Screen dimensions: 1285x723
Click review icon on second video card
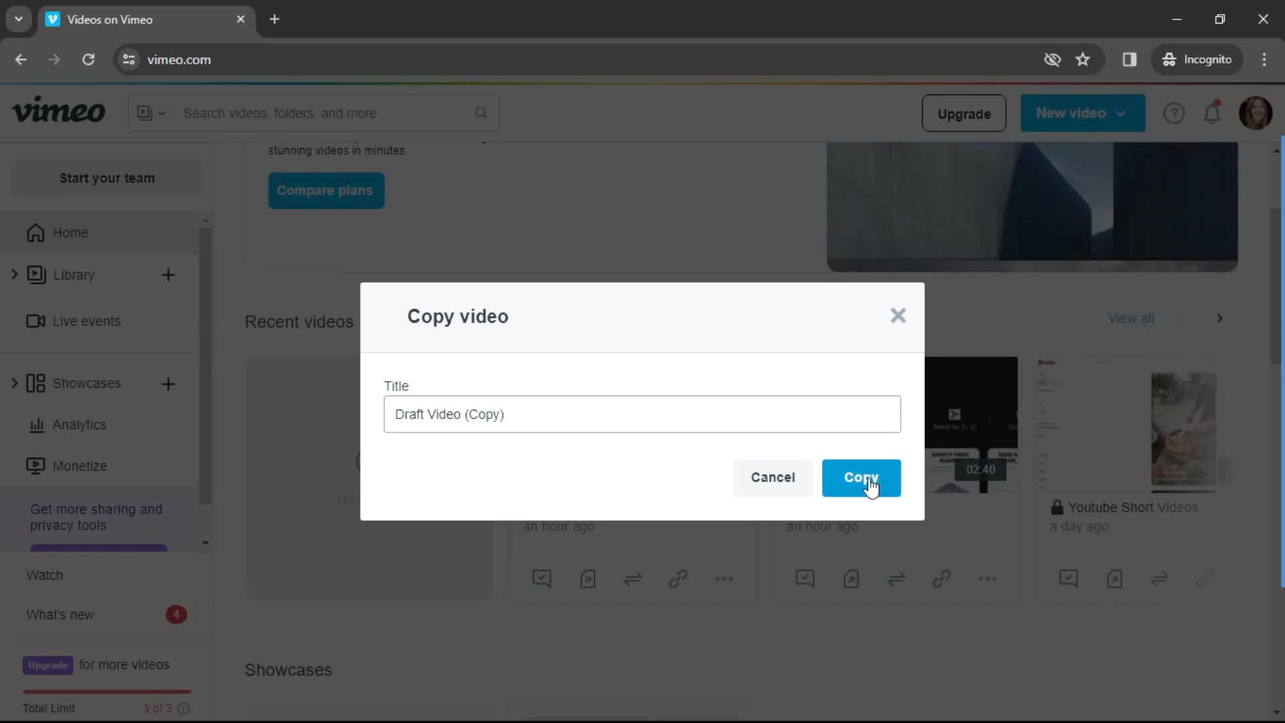(541, 578)
